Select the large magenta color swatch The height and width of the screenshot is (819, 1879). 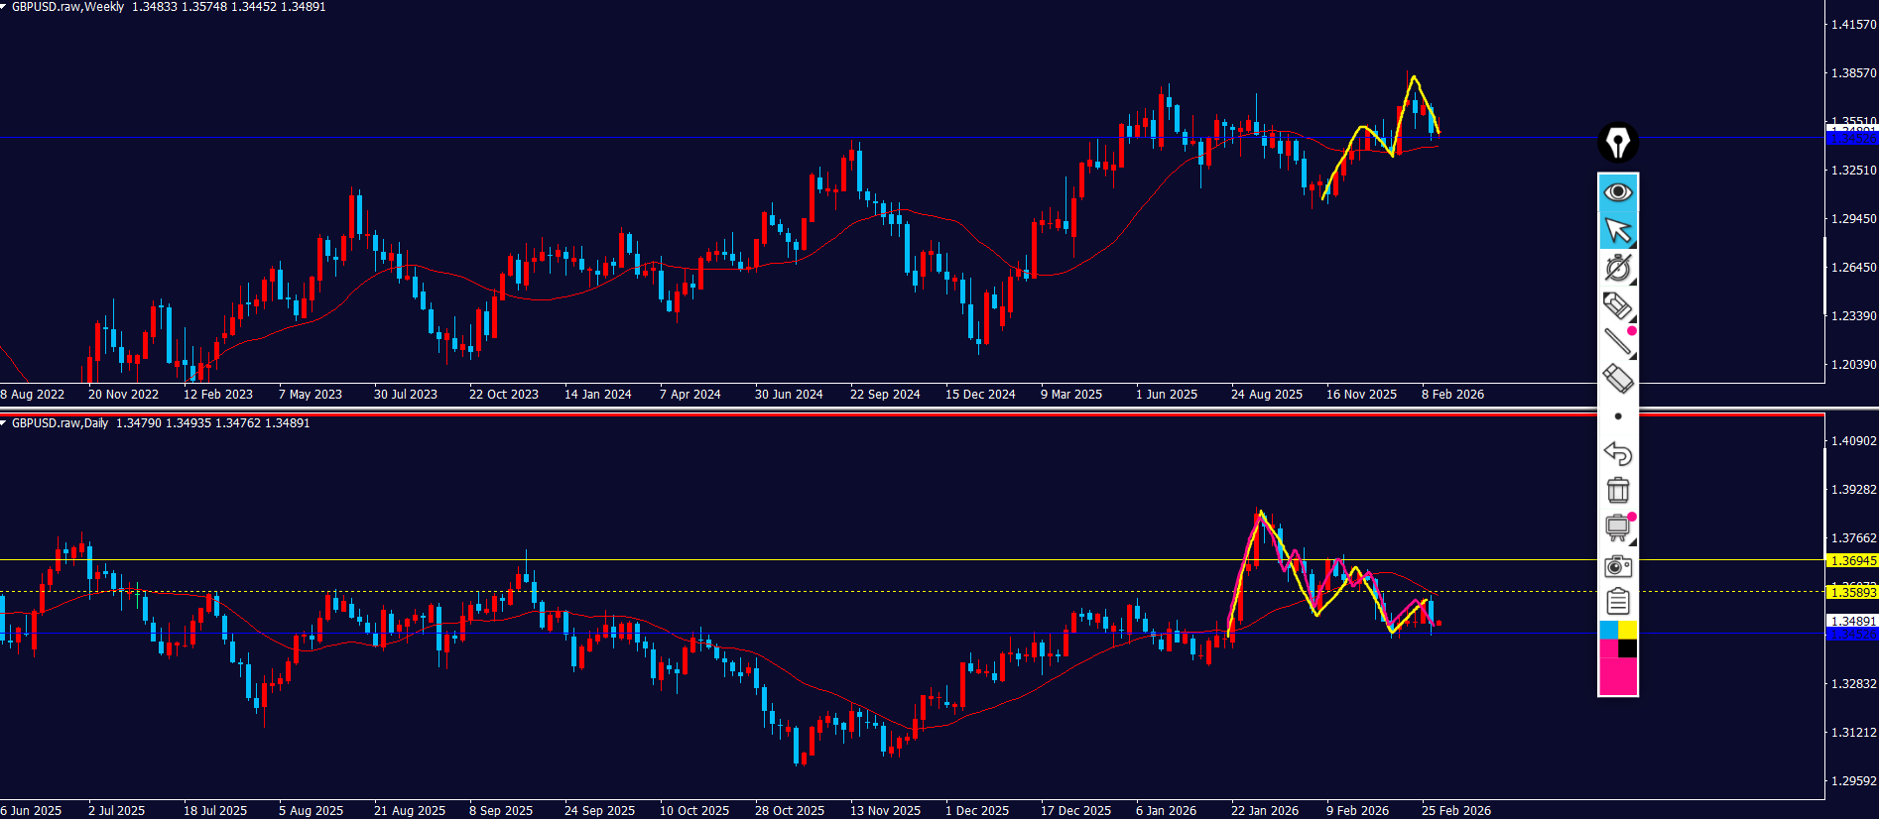(x=1617, y=676)
